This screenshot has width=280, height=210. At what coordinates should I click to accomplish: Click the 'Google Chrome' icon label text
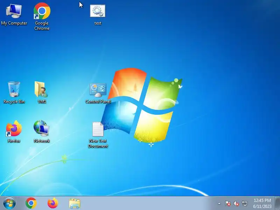[x=42, y=26]
